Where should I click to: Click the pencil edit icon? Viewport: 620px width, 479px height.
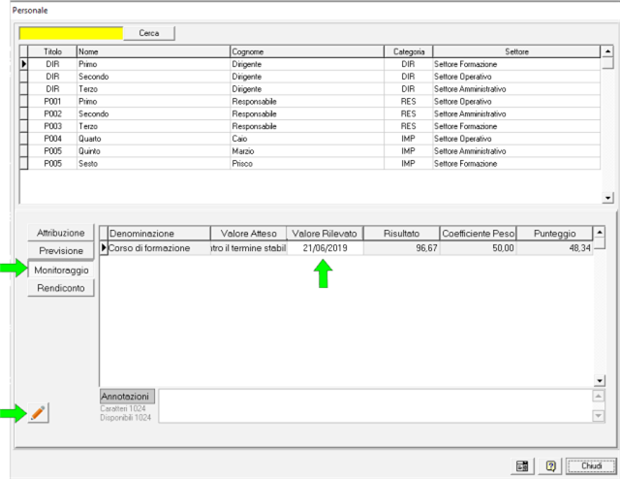38,413
